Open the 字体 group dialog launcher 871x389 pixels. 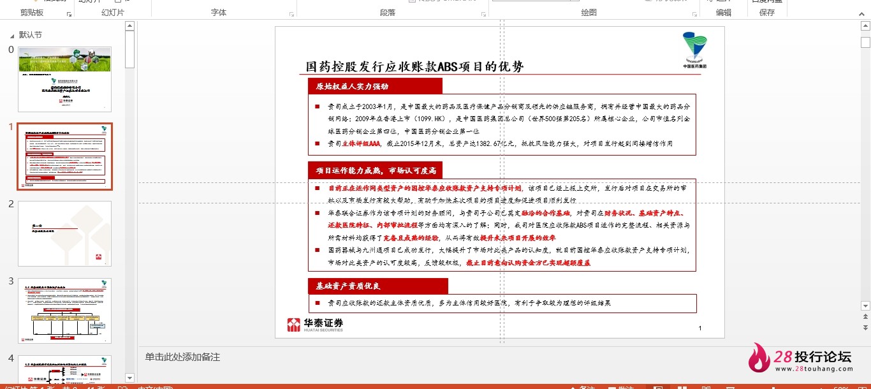292,13
